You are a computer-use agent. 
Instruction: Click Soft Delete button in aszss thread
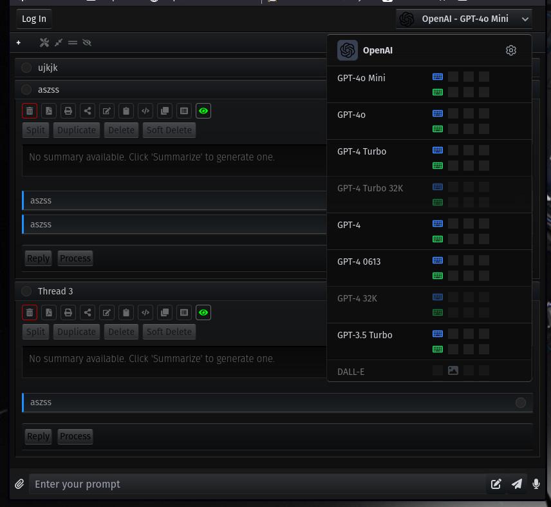[x=169, y=130]
